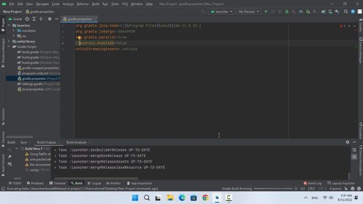Viewport: 363px width, 204px height.
Task: Open local.properties in the project tree
Action: [39, 90]
